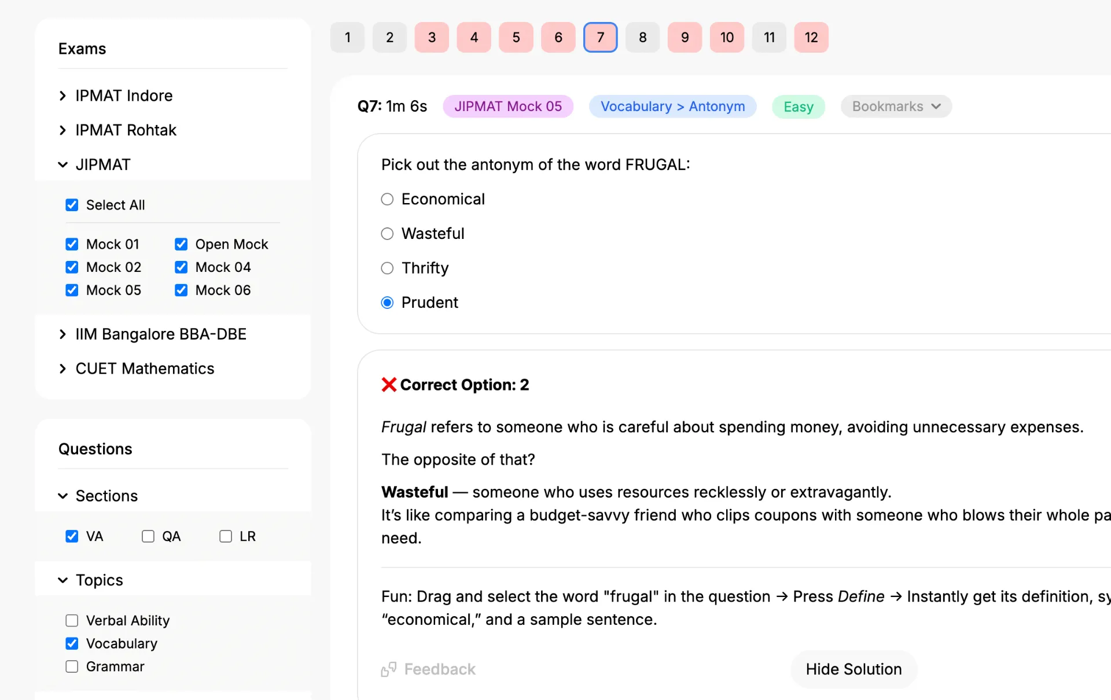Click the Feedback thumbs icon
The image size is (1111, 700).
(x=388, y=669)
